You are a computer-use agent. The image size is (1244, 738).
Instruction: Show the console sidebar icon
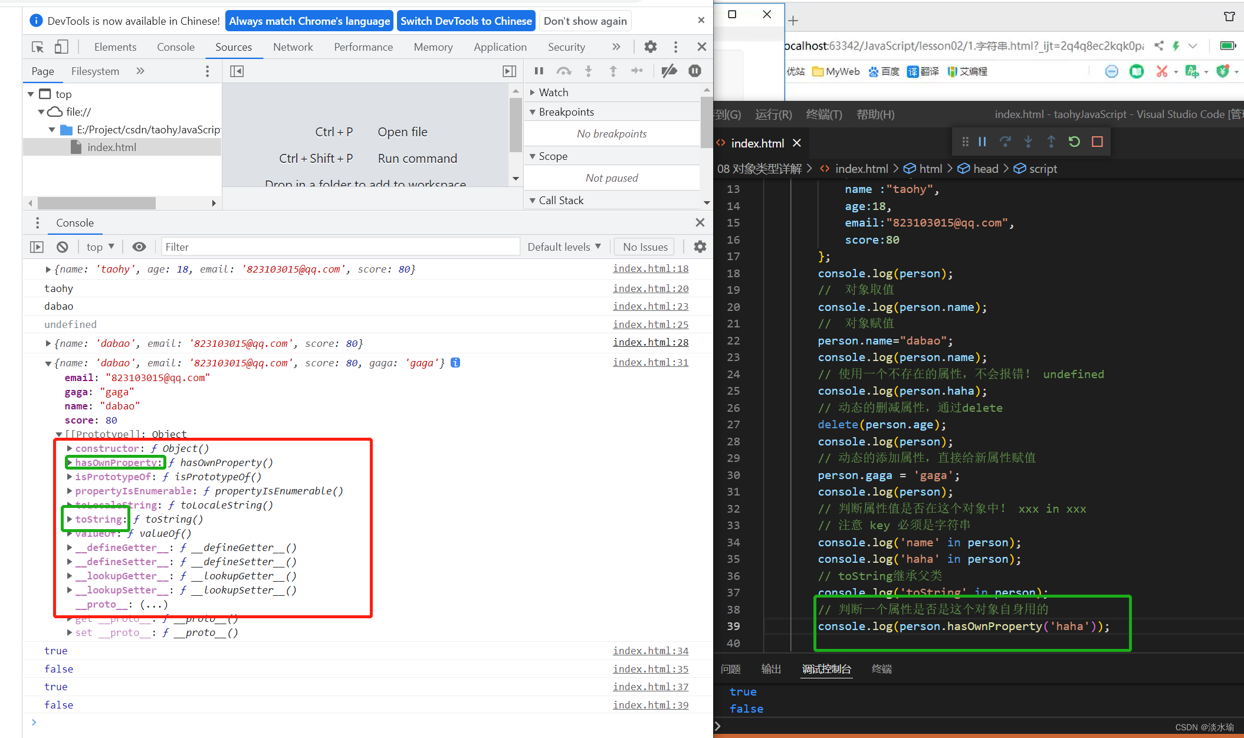pyautogui.click(x=37, y=247)
